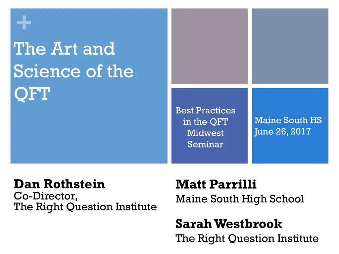Click the word "Seminar"

205,144
